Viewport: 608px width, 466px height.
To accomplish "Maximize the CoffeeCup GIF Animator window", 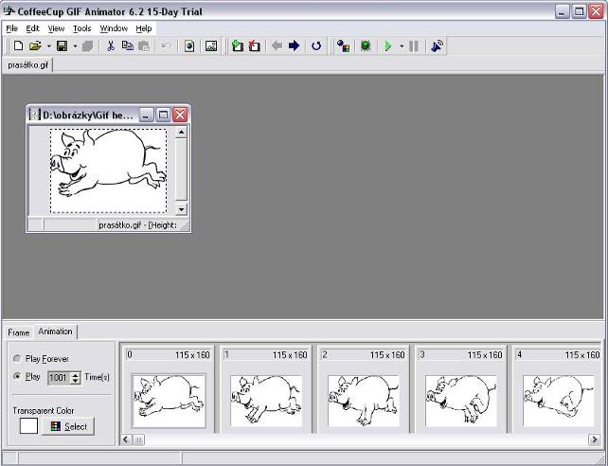I will 579,11.
